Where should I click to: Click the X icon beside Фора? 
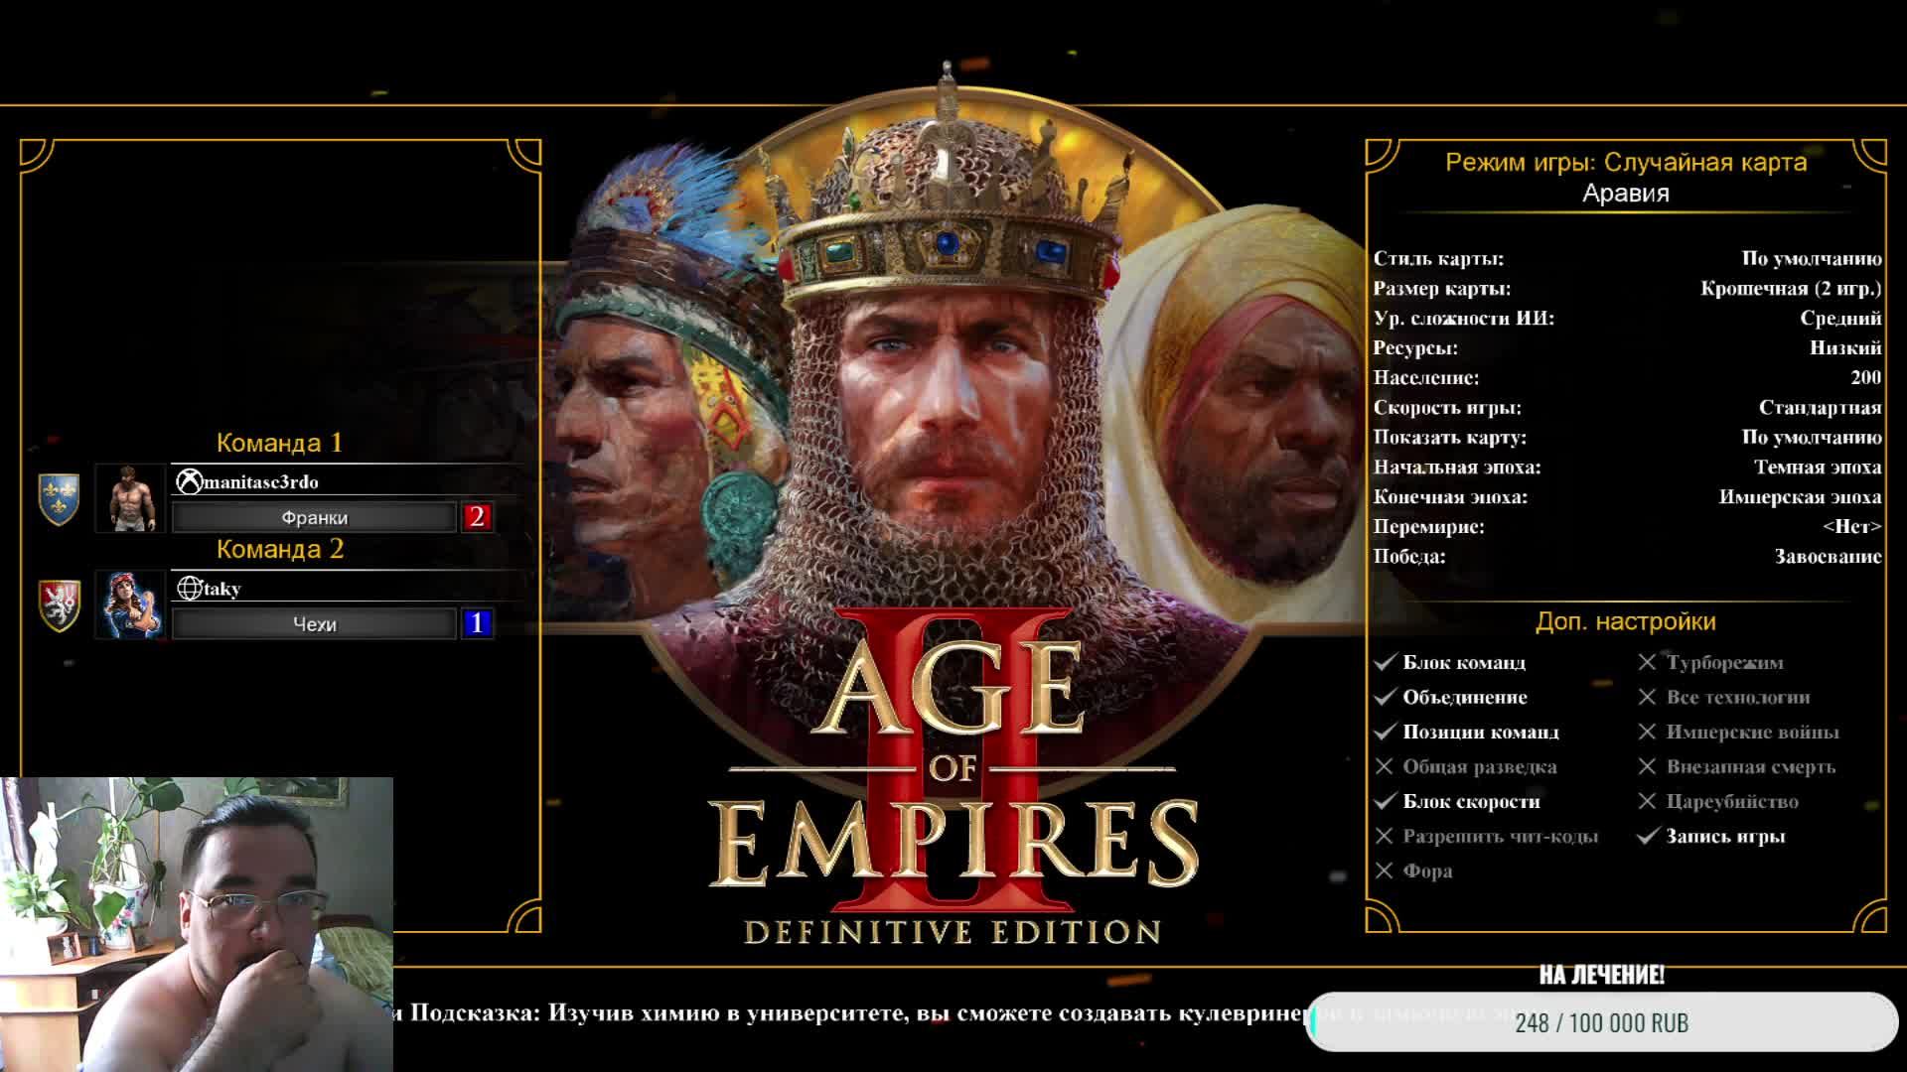pyautogui.click(x=1385, y=871)
